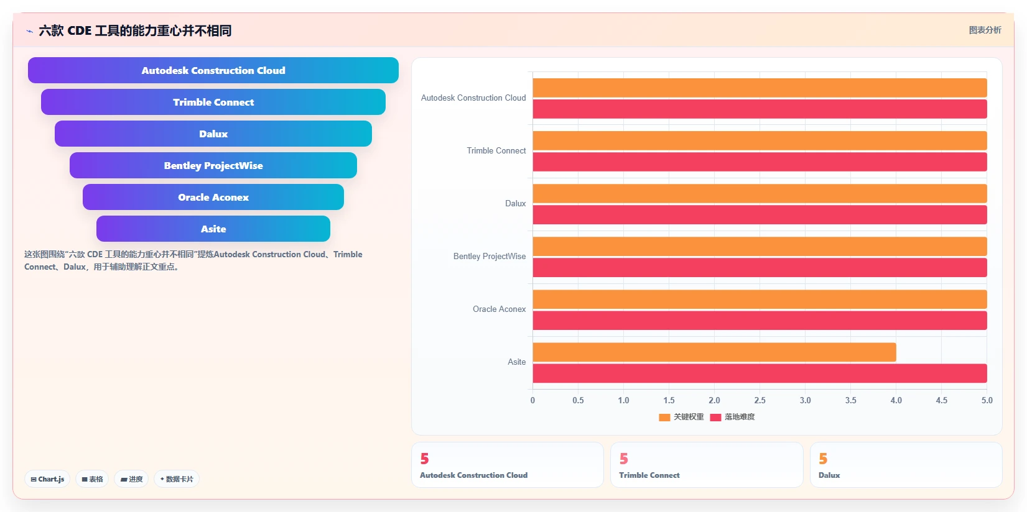Select the Dalux funnel stage
Screen dimensions: 1027x512
pyautogui.click(x=213, y=134)
